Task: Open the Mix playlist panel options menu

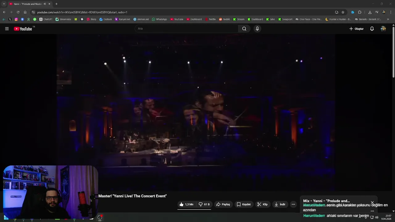Action: pyautogui.click(x=372, y=211)
